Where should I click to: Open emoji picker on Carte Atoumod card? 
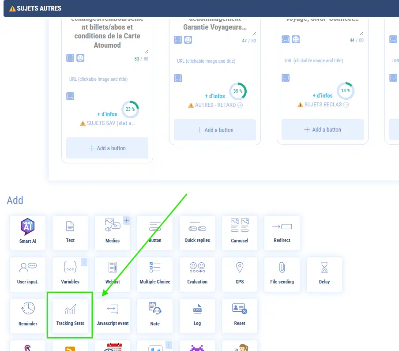tap(80, 58)
